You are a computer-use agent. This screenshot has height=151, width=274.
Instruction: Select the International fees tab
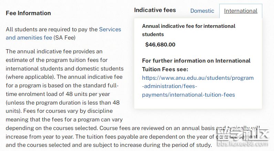pyautogui.click(x=241, y=11)
